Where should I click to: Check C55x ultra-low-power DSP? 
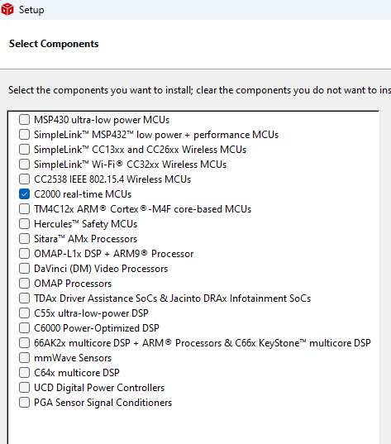tap(24, 313)
